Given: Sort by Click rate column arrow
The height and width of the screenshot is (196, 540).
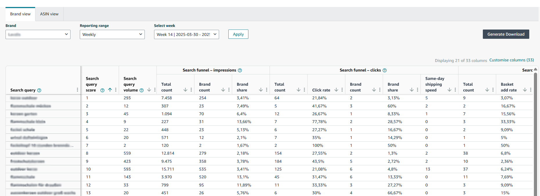Looking at the screenshot, I should point(336,90).
